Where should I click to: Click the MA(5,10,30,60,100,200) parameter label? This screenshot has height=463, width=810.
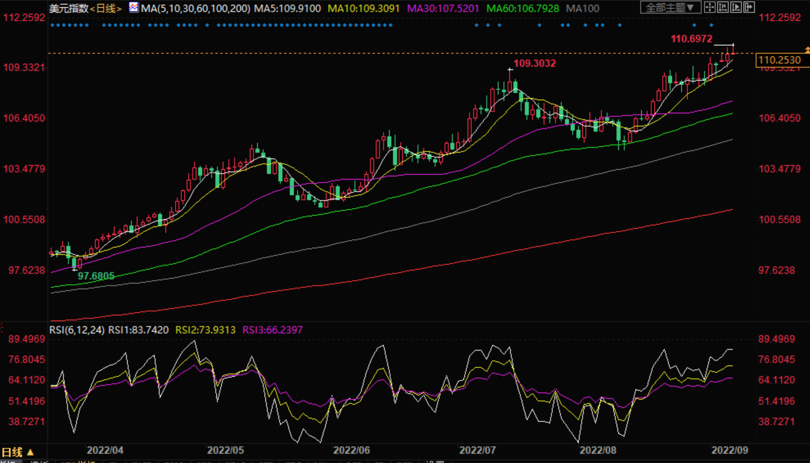[195, 9]
